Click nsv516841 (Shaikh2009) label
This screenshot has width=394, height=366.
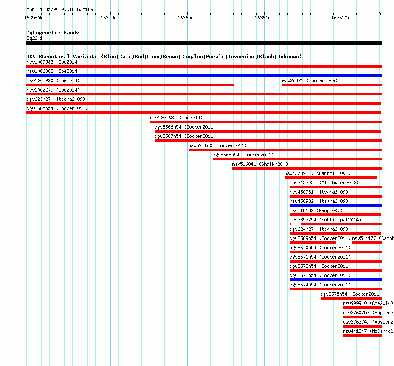261,164
